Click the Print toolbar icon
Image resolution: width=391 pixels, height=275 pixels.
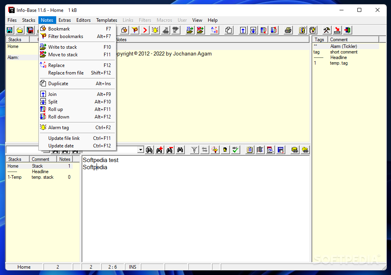(x=288, y=30)
